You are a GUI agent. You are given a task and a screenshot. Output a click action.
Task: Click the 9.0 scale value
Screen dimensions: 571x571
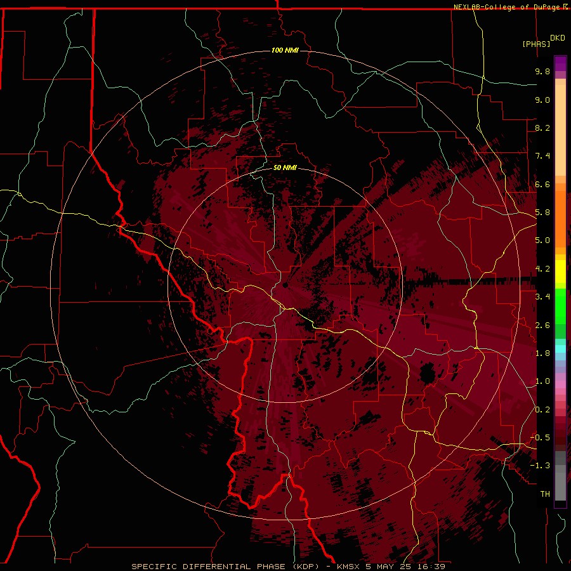point(542,100)
